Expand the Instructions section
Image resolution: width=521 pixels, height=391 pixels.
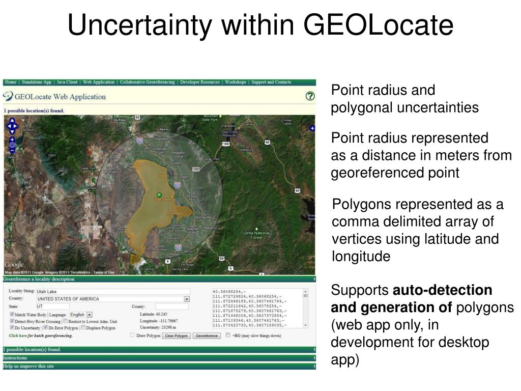click(x=159, y=358)
